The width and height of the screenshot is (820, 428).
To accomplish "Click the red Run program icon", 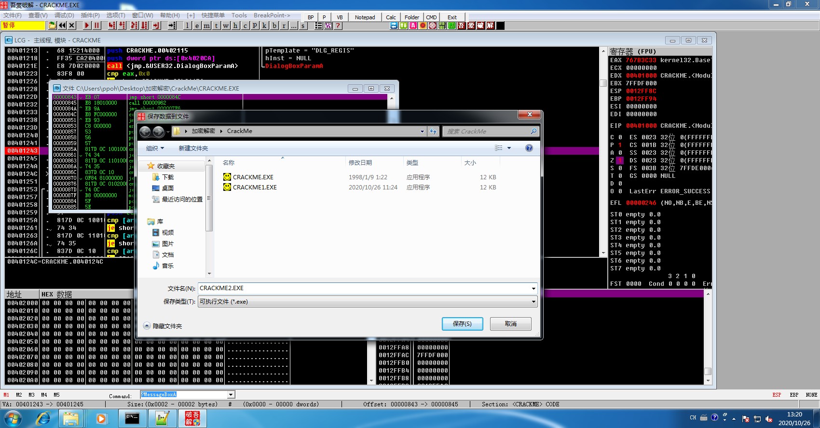I will click(x=87, y=26).
